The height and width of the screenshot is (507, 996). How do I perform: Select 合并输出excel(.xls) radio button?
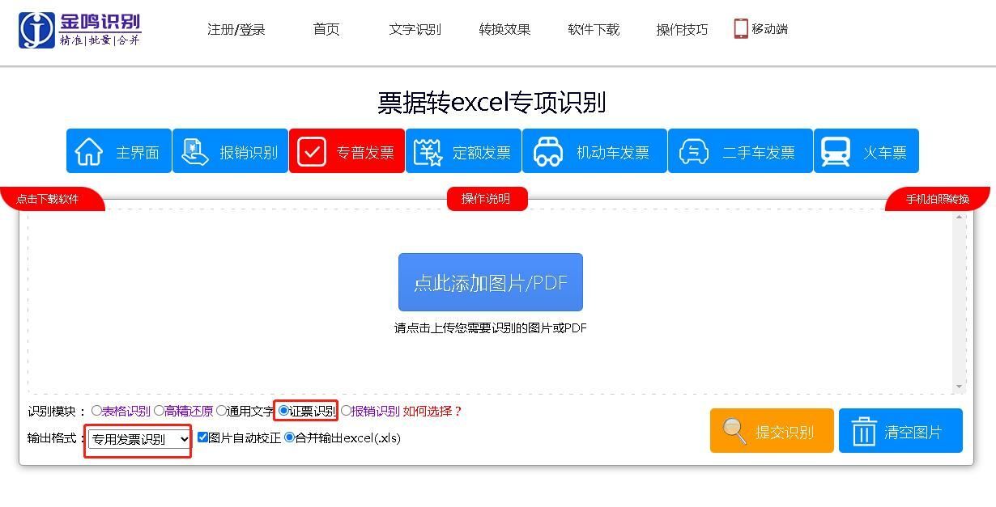[289, 437]
